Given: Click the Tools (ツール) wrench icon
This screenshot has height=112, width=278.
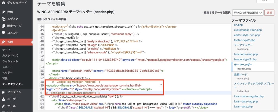Looking at the screenshot, I should tap(3, 106).
